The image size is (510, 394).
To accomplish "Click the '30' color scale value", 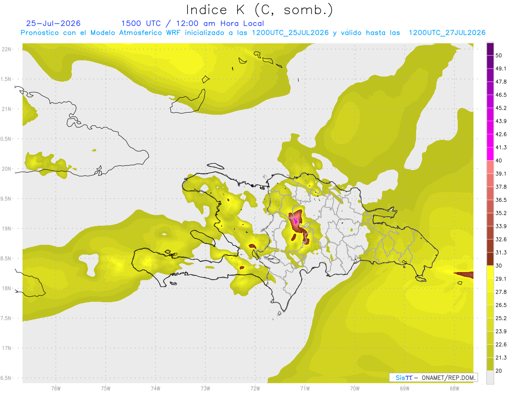I will 499,266.
